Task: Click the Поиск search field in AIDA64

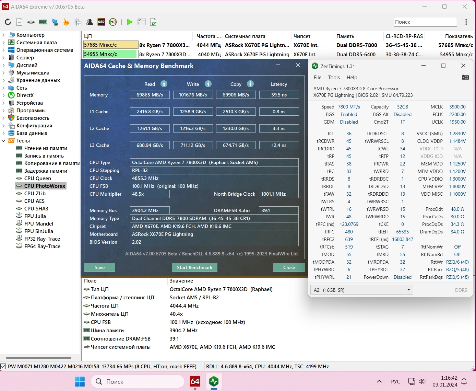Action: 425,22
